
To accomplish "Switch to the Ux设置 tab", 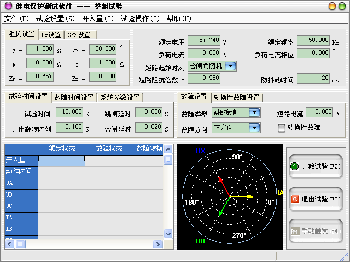I will tap(51, 35).
